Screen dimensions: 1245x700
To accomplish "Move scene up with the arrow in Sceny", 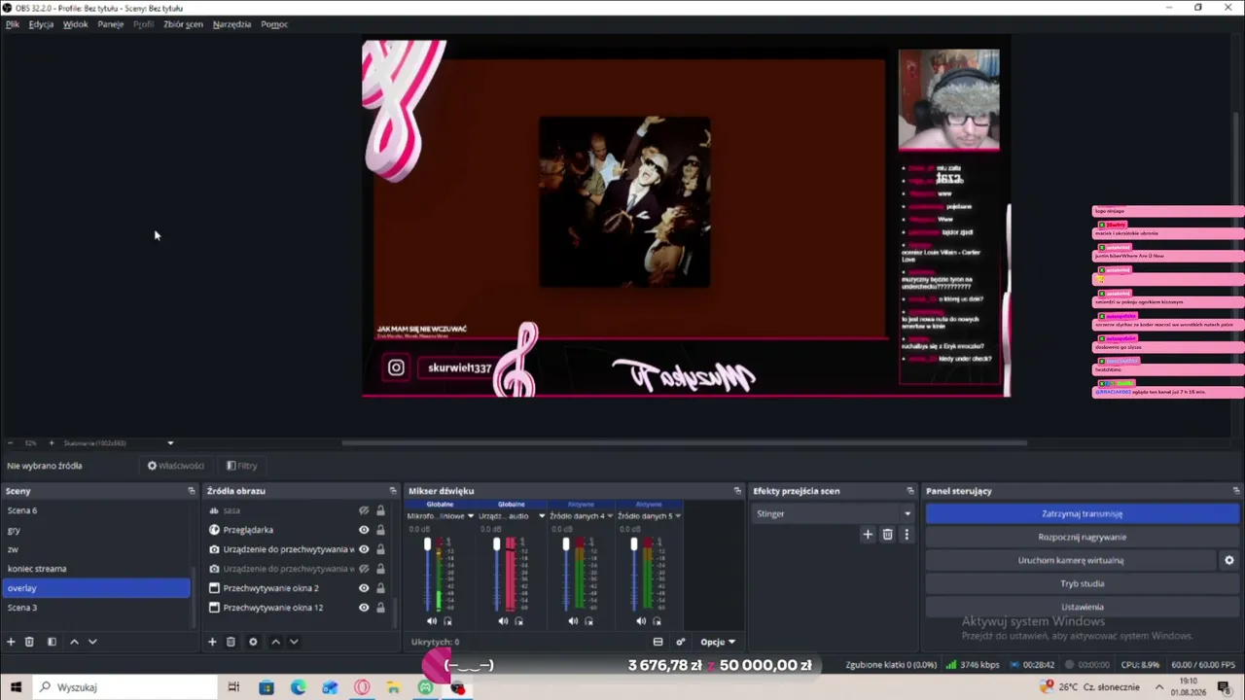I will tap(74, 642).
